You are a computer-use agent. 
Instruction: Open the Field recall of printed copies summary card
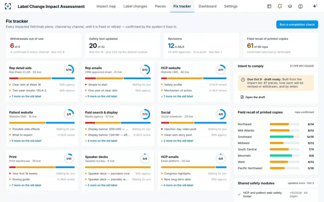tap(280, 45)
